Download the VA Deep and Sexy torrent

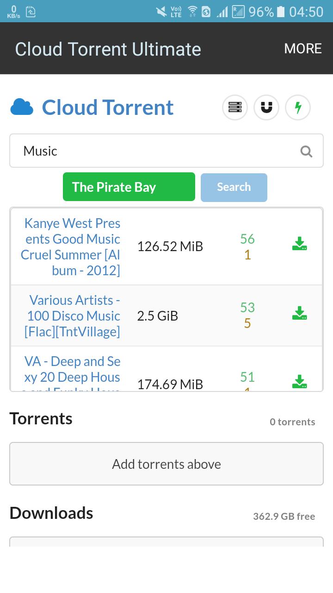[x=300, y=381]
